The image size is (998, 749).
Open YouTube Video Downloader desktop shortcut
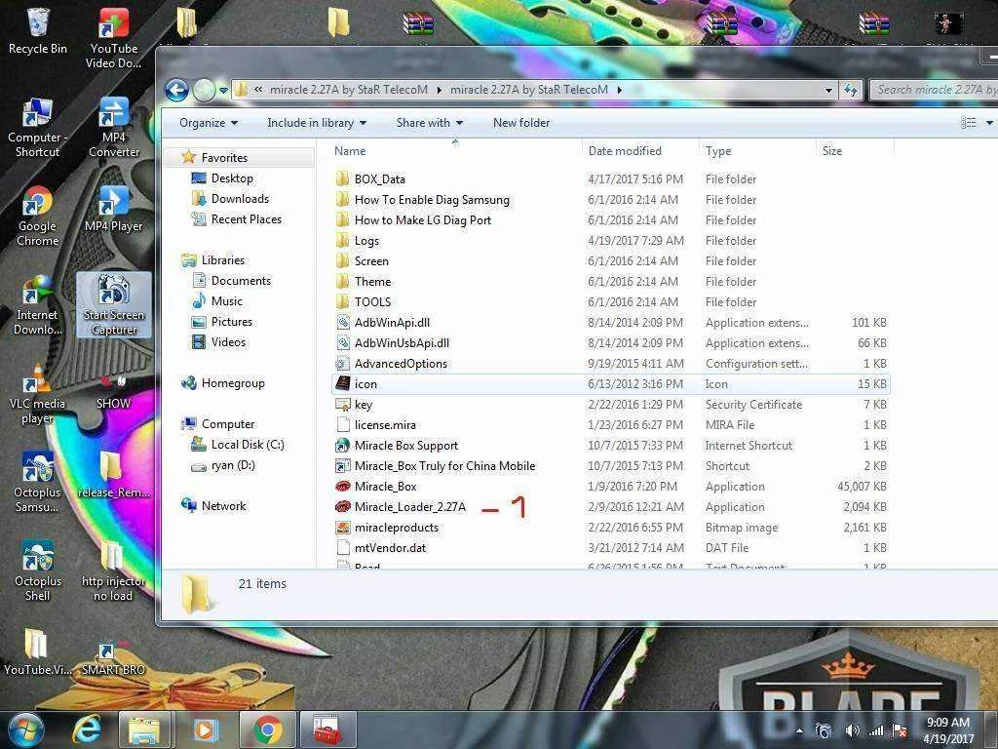click(x=114, y=38)
